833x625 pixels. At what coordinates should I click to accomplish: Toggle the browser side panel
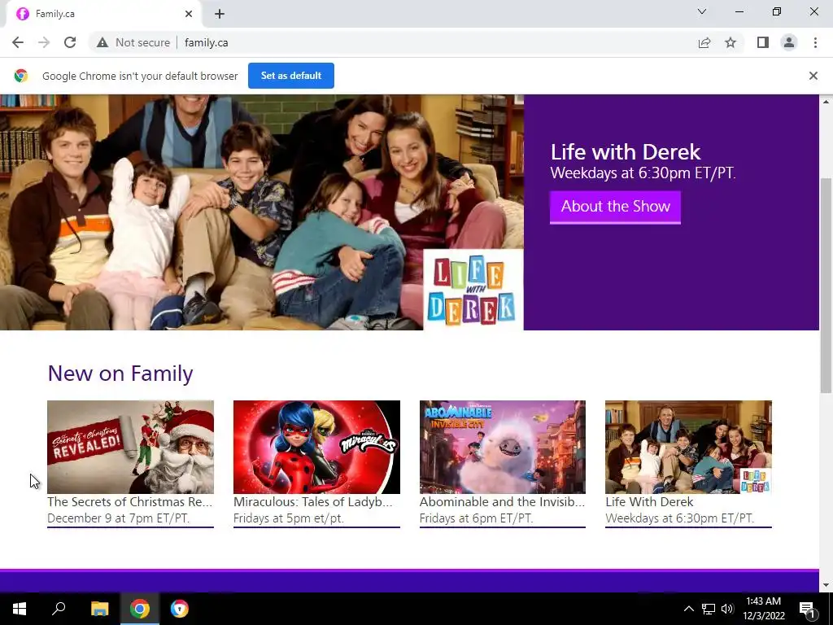click(763, 42)
